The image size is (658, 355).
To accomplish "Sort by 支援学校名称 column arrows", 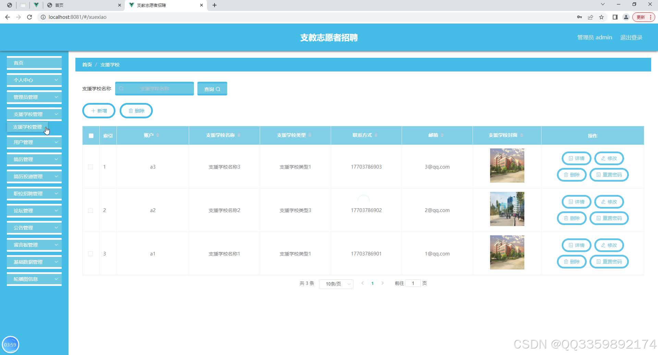I will (x=239, y=135).
